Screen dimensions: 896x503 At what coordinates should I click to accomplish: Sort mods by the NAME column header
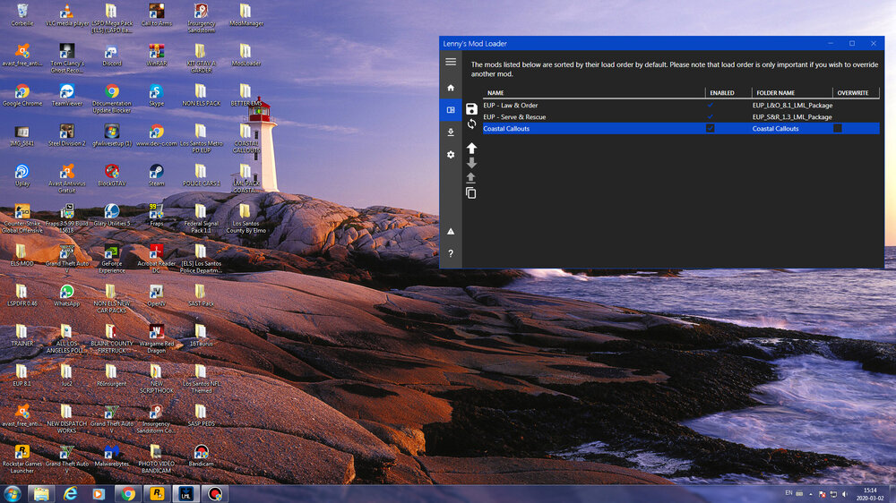tap(495, 93)
